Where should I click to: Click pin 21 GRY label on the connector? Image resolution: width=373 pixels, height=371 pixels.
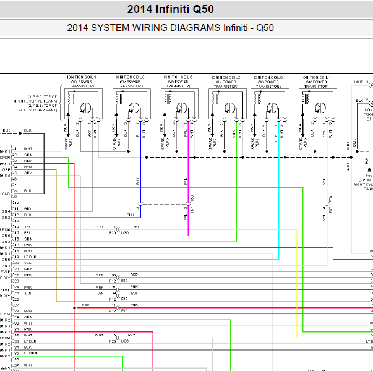(28, 269)
